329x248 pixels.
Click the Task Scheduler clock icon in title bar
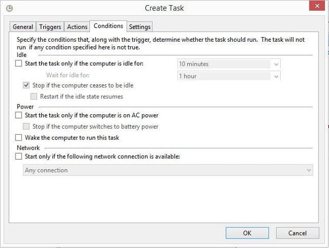[x=9, y=8]
